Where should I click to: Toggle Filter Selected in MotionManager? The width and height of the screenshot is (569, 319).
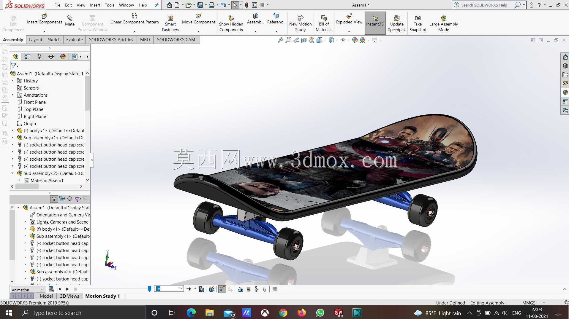tap(78, 199)
